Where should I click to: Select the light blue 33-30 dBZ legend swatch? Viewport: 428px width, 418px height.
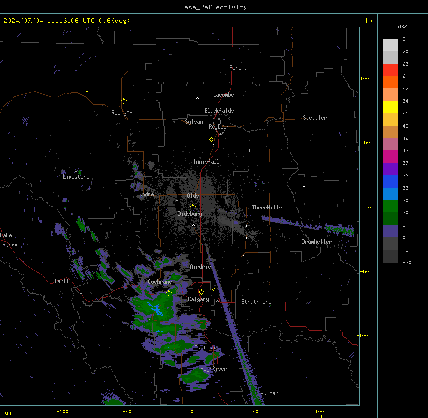tap(390, 194)
